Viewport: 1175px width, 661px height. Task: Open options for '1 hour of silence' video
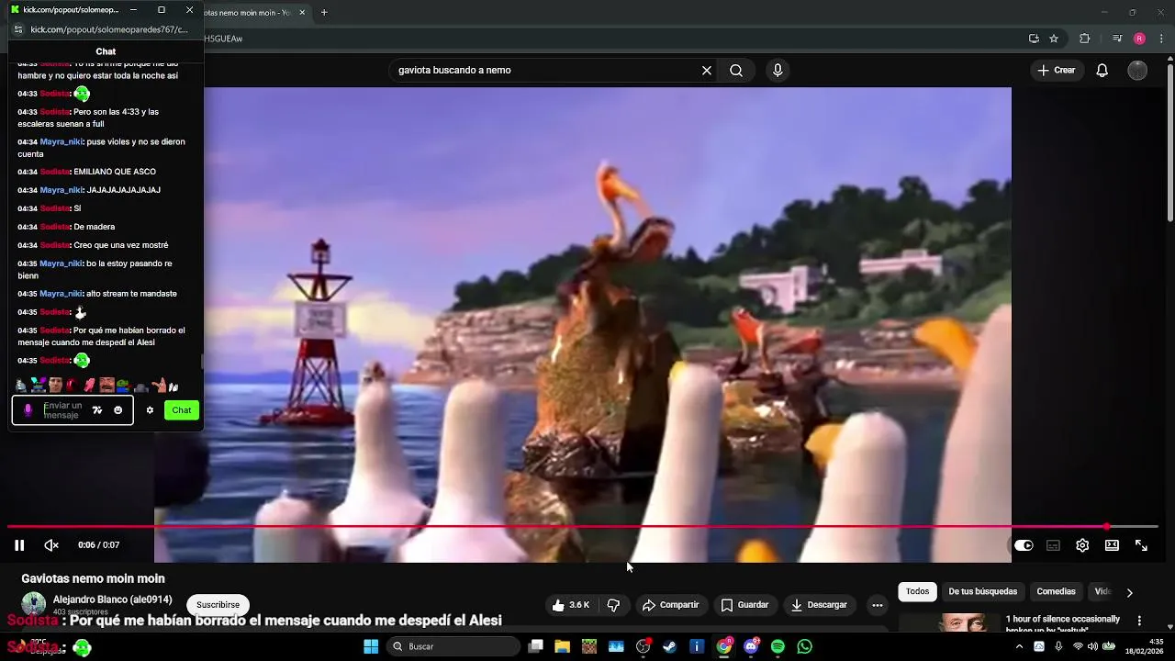1139,622
